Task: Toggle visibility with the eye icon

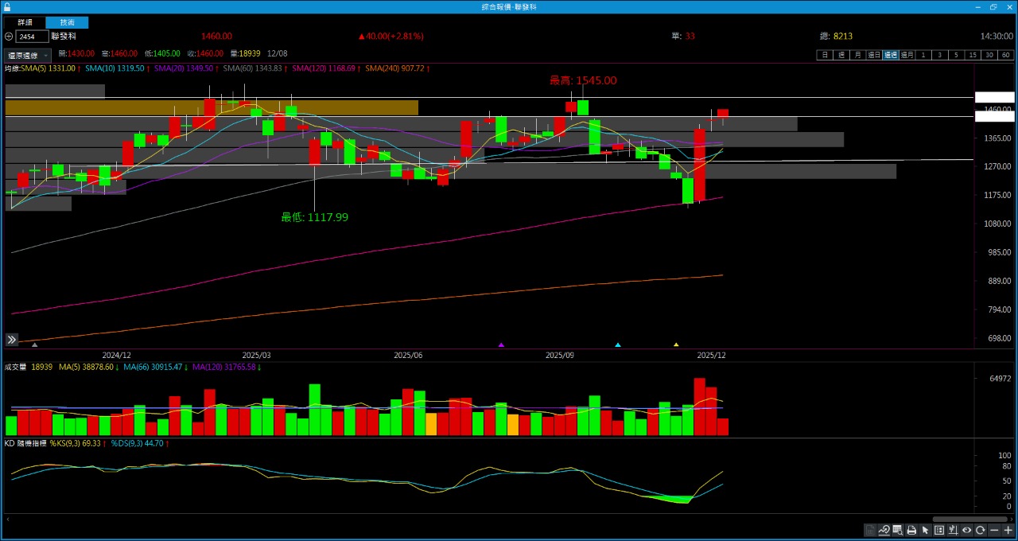Action: pos(967,530)
